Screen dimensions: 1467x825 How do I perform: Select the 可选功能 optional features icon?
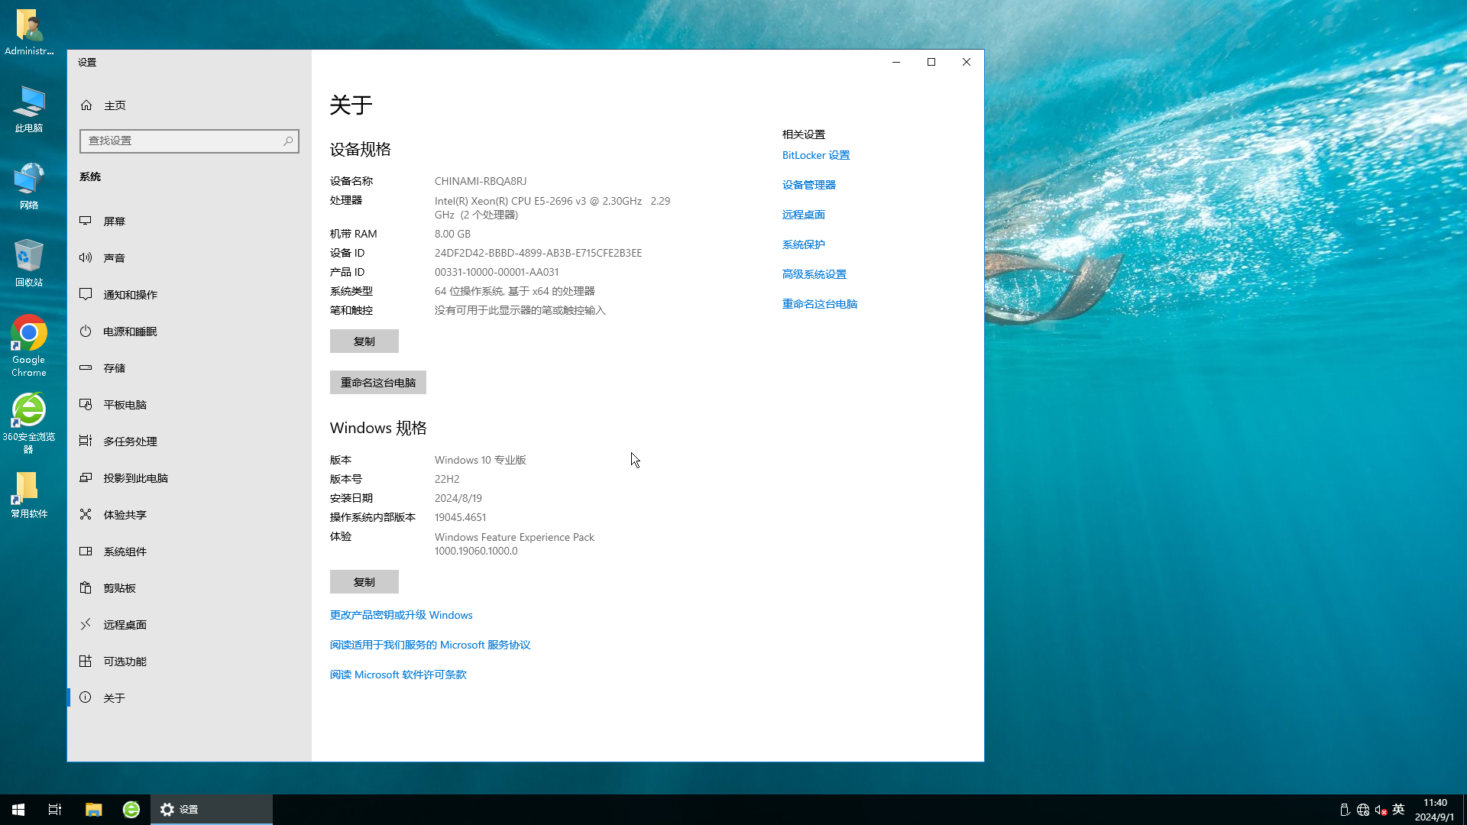coord(86,661)
